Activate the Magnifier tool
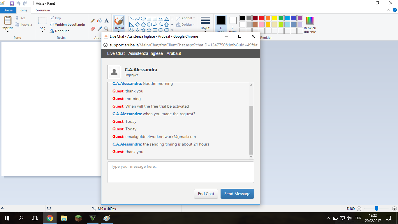 (x=107, y=29)
